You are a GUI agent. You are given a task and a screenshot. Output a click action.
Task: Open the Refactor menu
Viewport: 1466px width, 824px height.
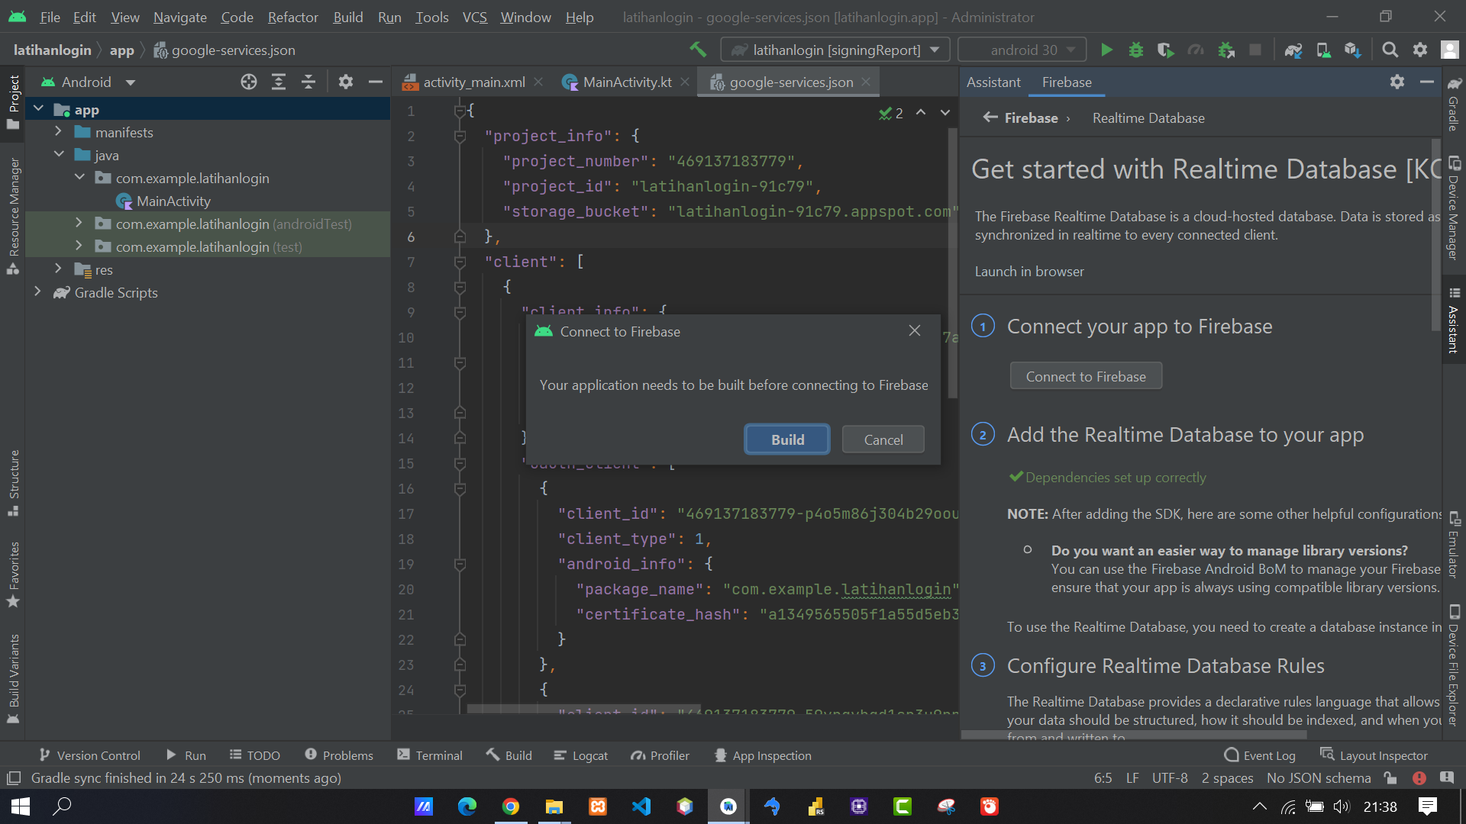[292, 17]
